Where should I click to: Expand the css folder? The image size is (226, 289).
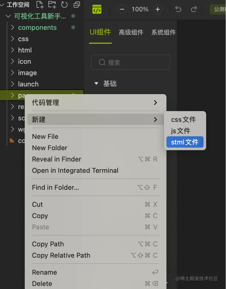[x=13, y=39]
